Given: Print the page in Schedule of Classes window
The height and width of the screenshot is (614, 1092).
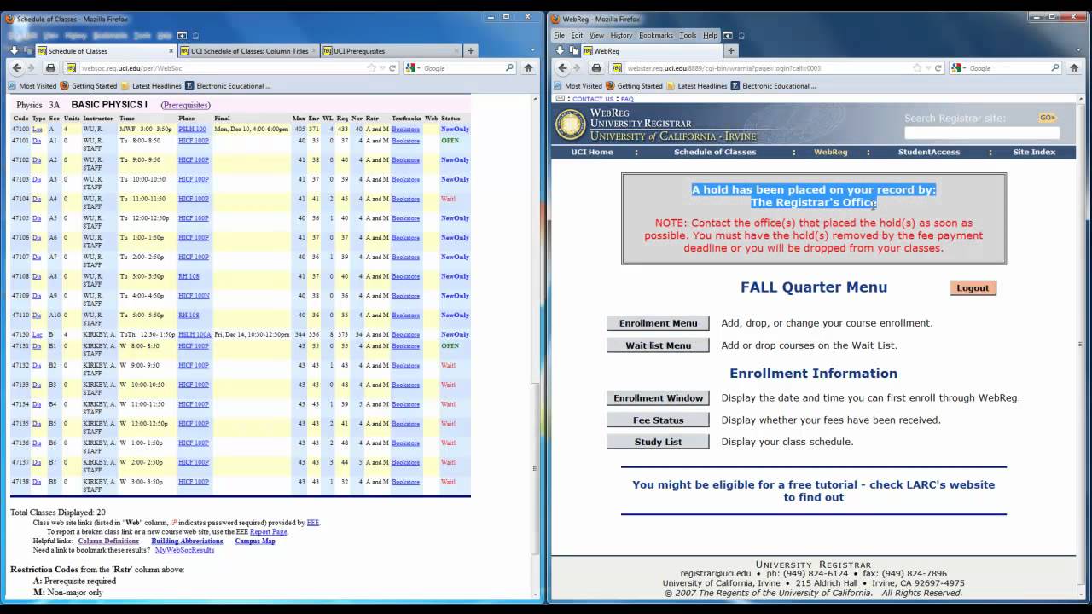Looking at the screenshot, I should 50,68.
